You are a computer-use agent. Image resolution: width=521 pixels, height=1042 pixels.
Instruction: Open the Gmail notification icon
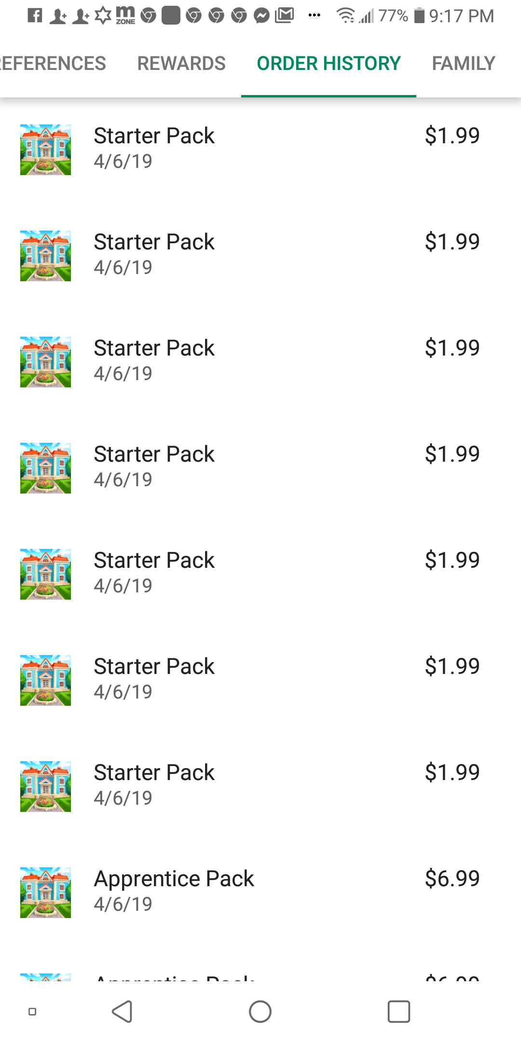(x=285, y=15)
